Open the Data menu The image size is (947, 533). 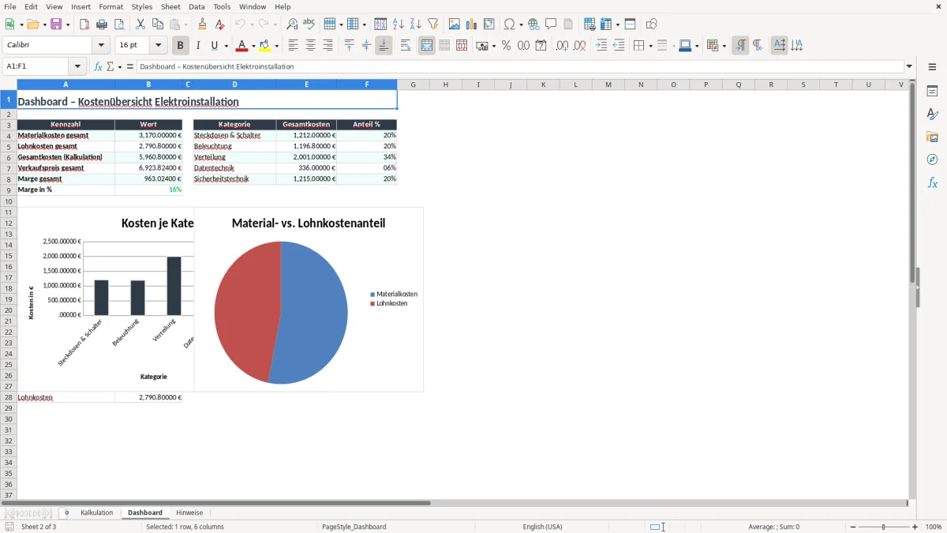[x=197, y=6]
